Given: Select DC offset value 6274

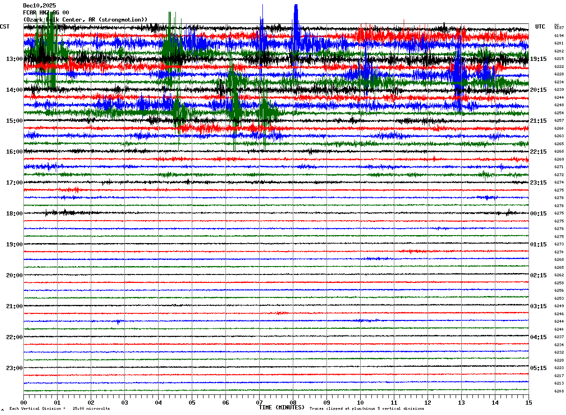Looking at the screenshot, I should point(559,182).
